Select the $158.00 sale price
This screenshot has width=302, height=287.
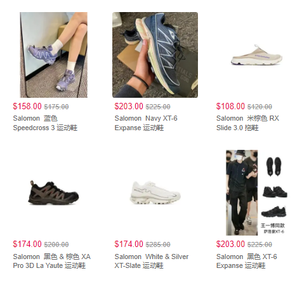(27, 106)
